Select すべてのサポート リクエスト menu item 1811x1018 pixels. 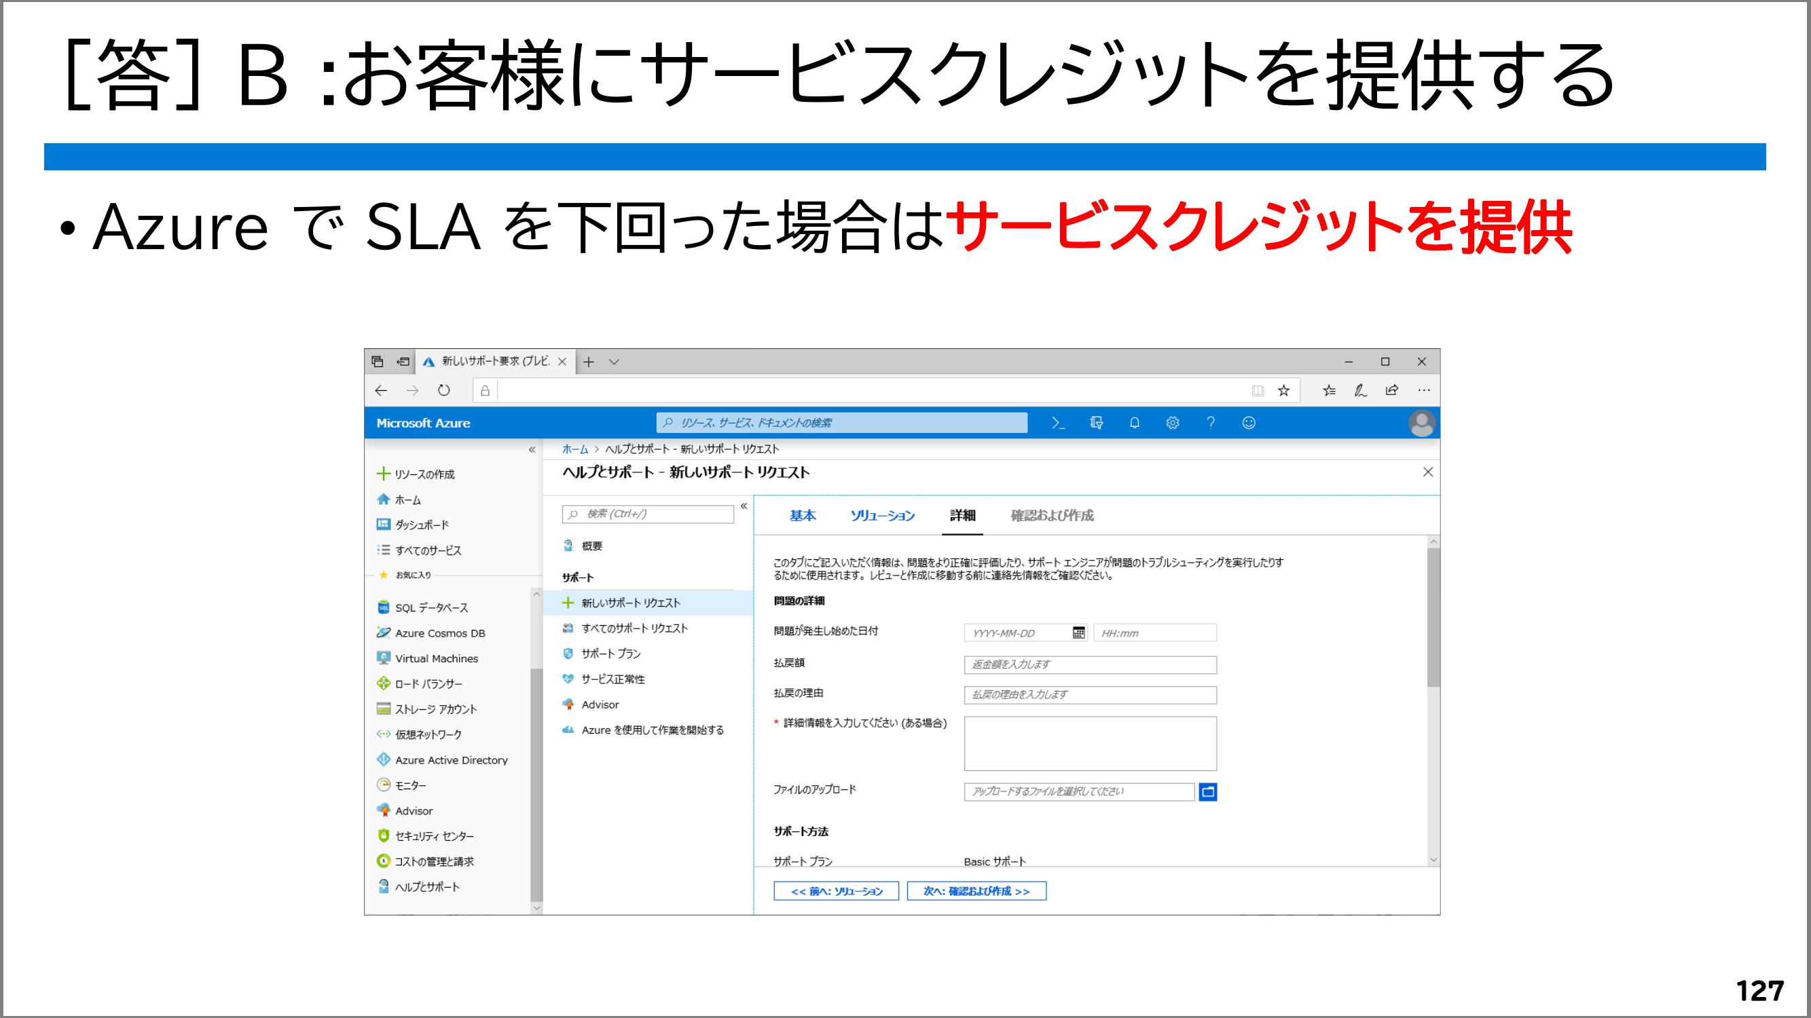[x=634, y=628]
